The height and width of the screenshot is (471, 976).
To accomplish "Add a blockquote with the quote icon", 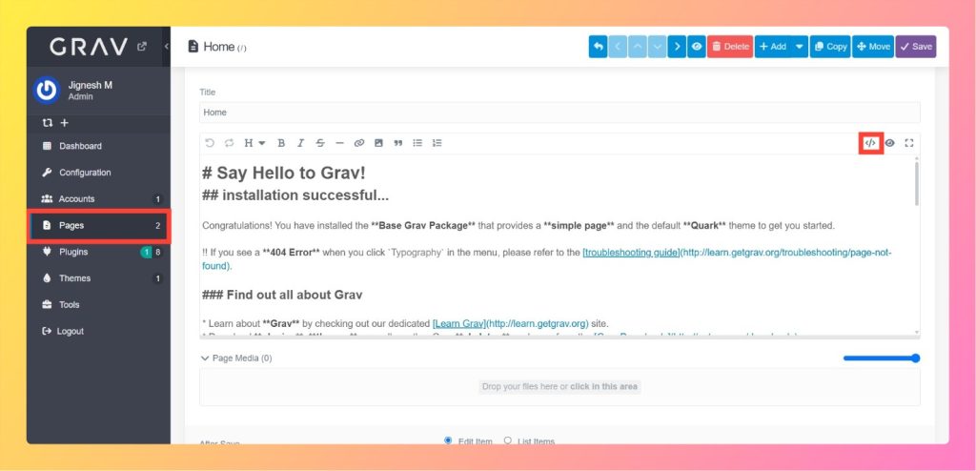I will click(x=397, y=143).
